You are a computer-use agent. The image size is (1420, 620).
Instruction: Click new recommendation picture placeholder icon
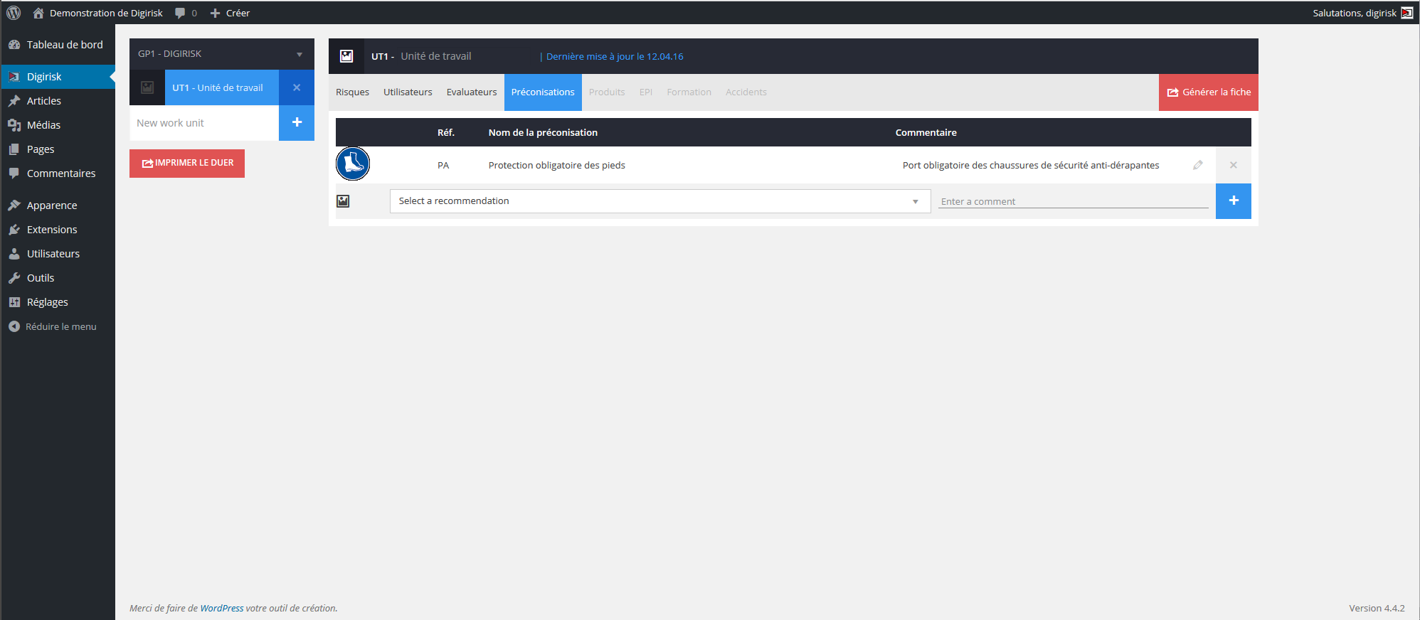[x=343, y=201]
